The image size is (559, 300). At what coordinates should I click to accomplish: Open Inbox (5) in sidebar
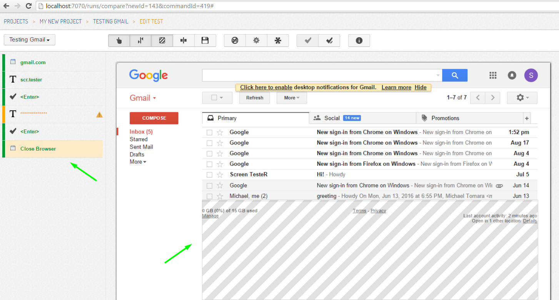[x=141, y=132]
